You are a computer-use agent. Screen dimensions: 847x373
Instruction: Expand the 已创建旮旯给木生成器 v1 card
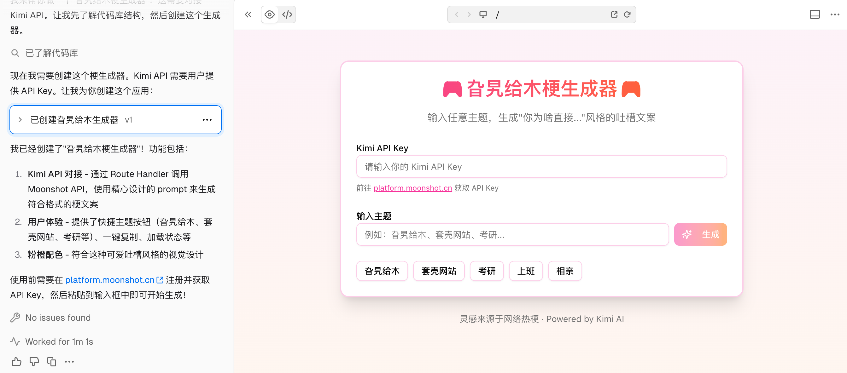pyautogui.click(x=20, y=119)
